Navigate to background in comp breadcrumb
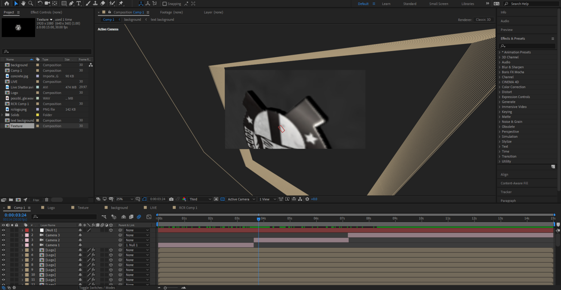Viewport: 561px width, 290px height. [132, 20]
